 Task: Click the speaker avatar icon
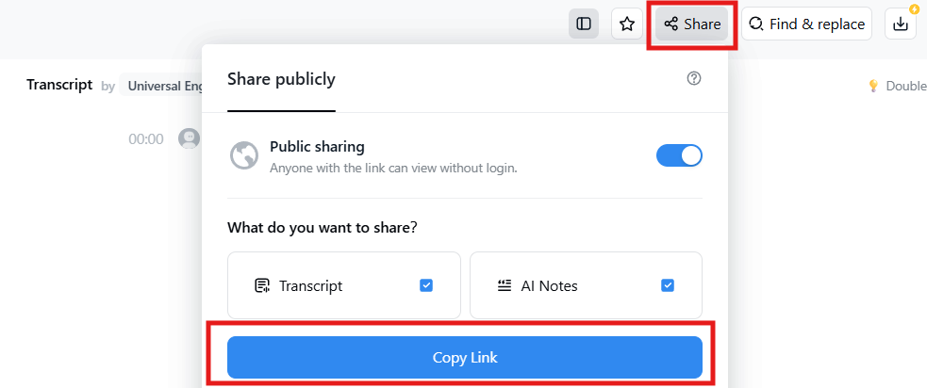point(190,139)
